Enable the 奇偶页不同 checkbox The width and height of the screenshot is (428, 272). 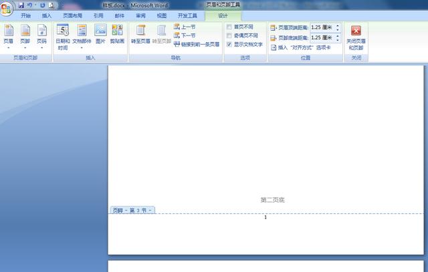point(229,35)
